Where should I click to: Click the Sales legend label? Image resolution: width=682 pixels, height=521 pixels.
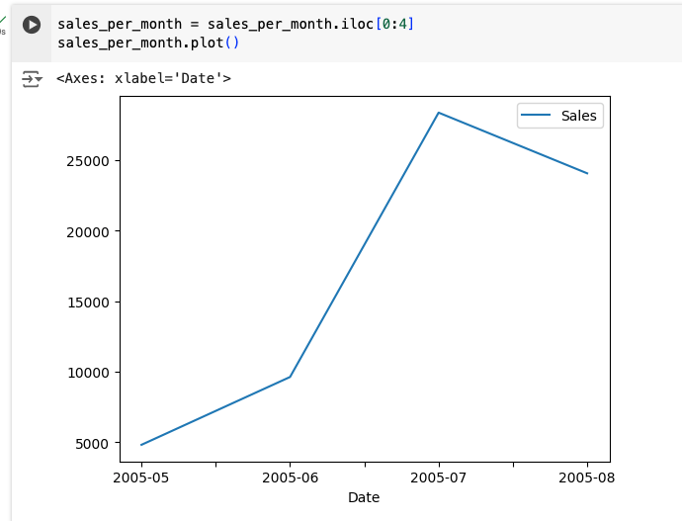pos(578,116)
